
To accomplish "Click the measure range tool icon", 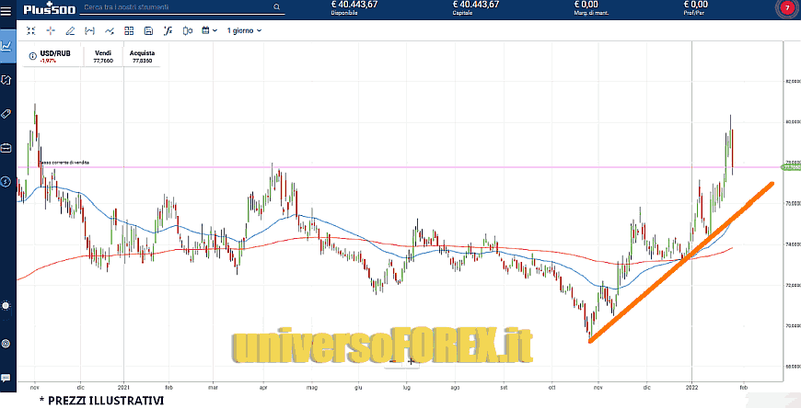I will (x=89, y=30).
